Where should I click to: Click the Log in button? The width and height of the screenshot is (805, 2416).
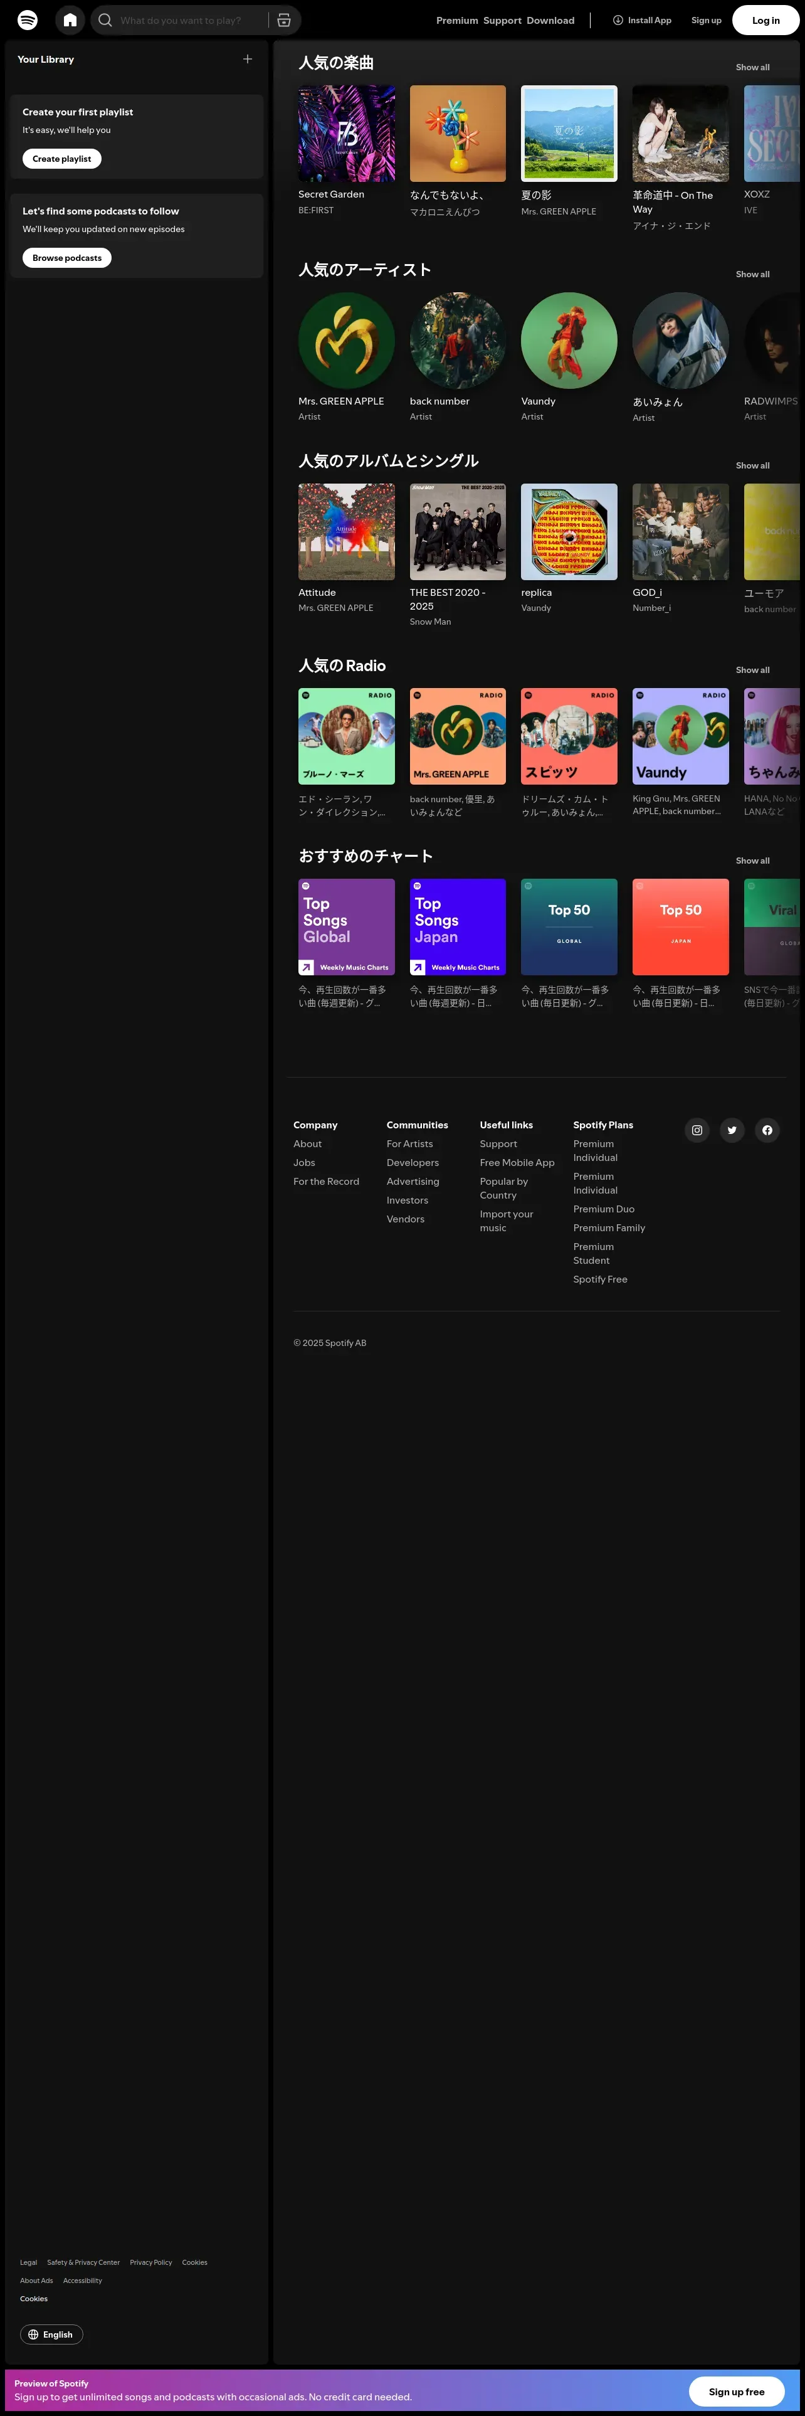click(x=766, y=19)
